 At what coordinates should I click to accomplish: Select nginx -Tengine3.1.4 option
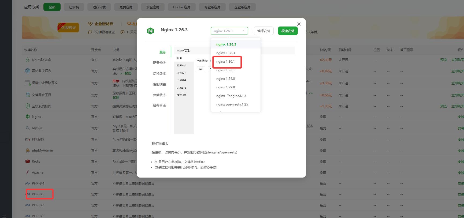point(236,96)
